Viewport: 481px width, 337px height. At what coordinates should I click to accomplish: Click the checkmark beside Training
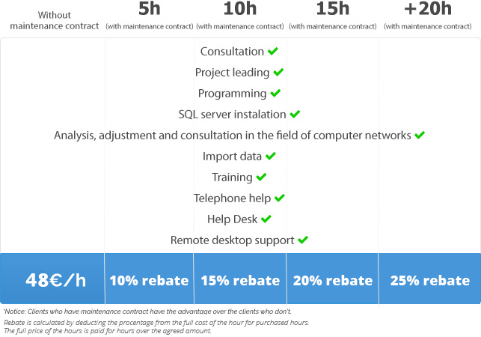pos(261,177)
